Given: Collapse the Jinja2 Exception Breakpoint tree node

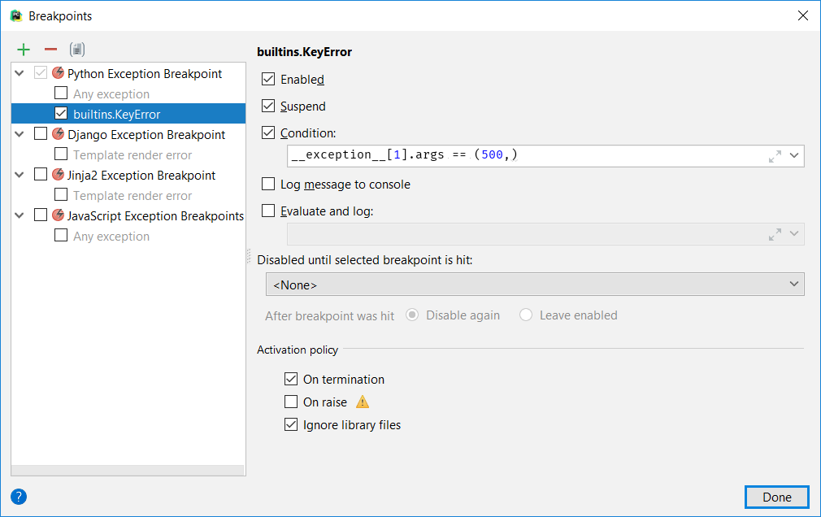Looking at the screenshot, I should click(x=20, y=175).
